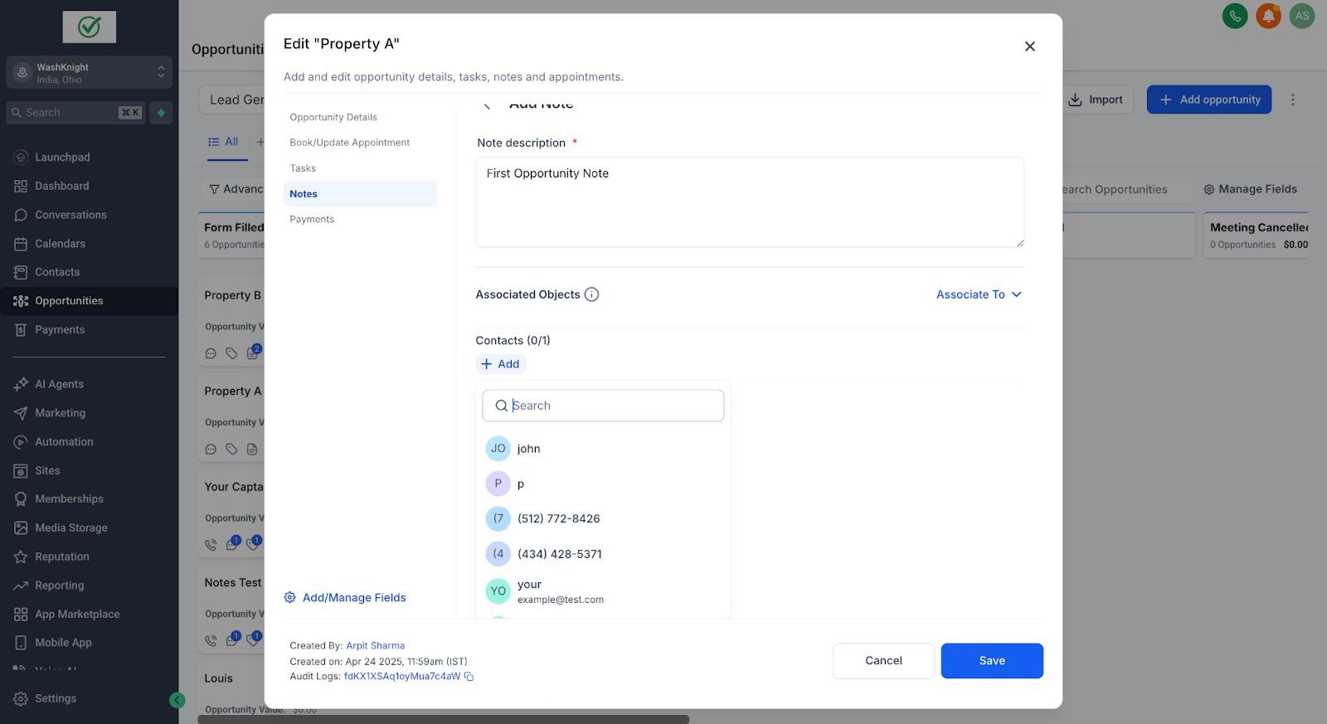The image size is (1327, 724).
Task: Open the AS user avatar
Action: pyautogui.click(x=1301, y=16)
